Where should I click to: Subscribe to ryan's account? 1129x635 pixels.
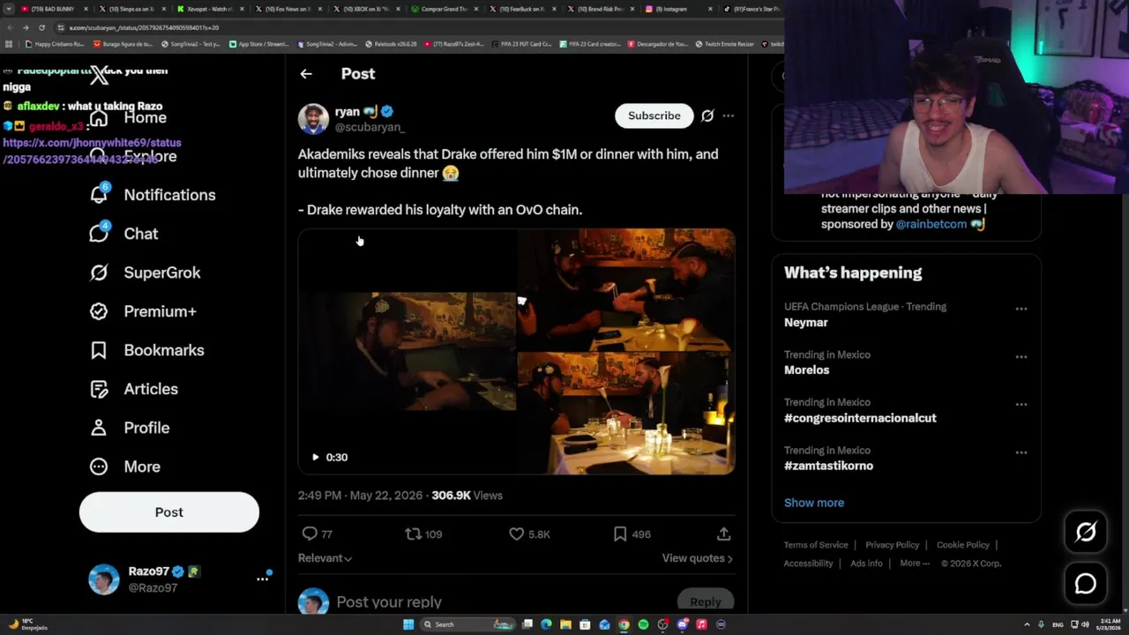(654, 116)
